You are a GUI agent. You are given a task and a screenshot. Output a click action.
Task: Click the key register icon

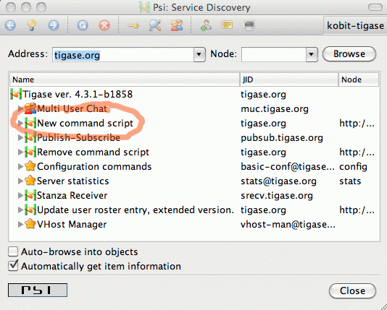pos(133,25)
